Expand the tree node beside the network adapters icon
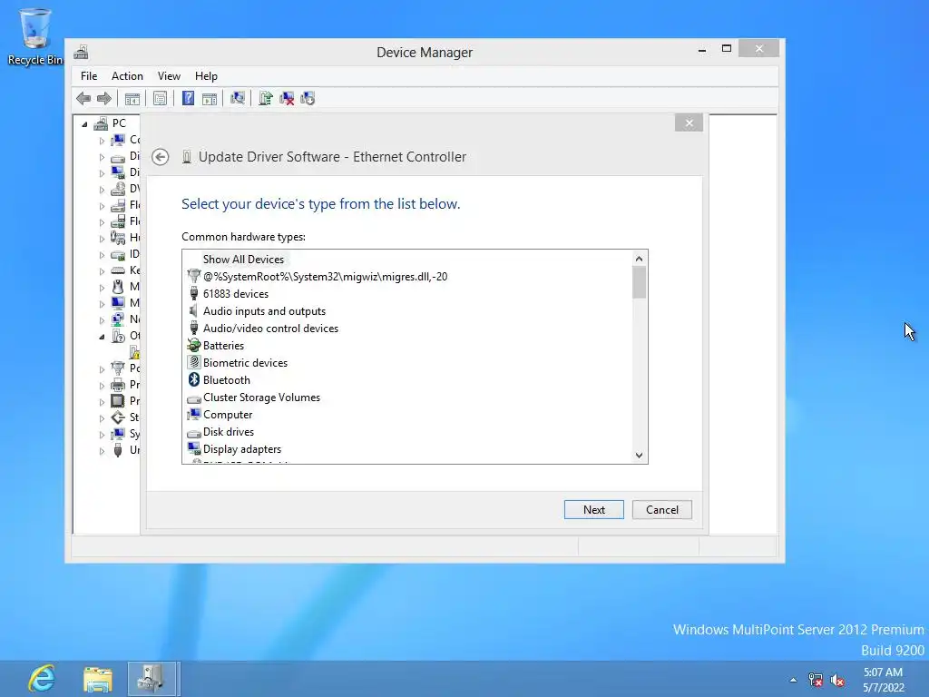Screen dimensions: 929x697 click(x=102, y=320)
